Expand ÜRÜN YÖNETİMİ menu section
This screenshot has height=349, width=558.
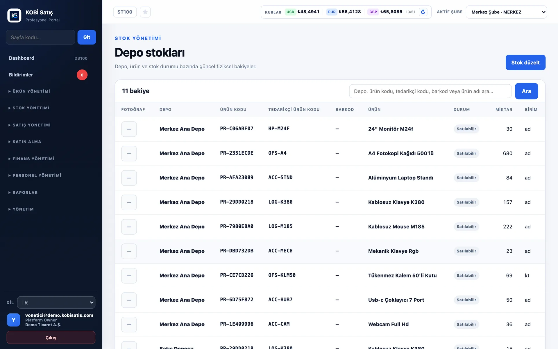pos(29,91)
